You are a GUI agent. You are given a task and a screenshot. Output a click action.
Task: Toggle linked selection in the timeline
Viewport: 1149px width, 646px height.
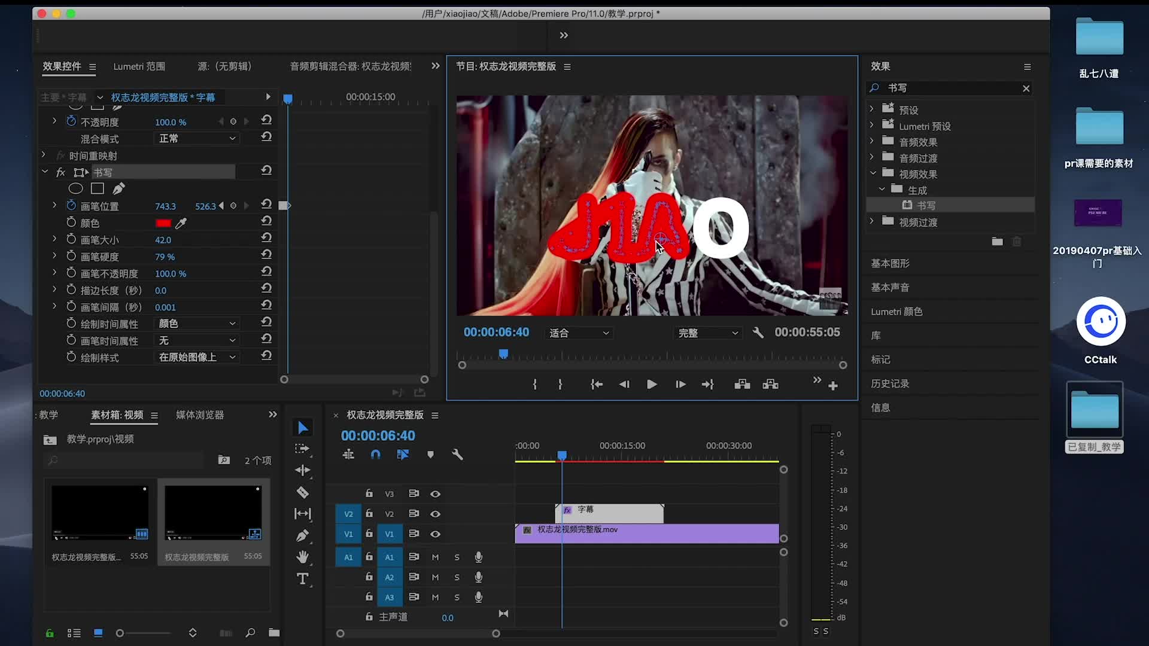coord(403,455)
